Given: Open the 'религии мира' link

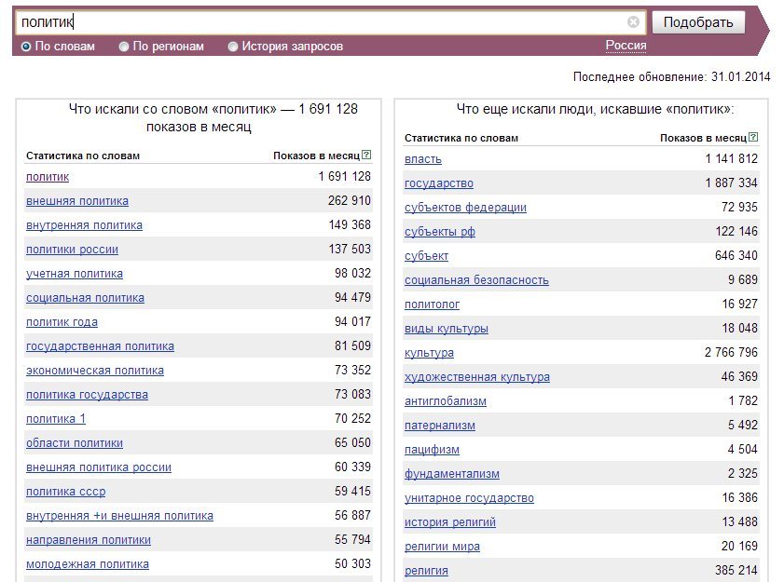Looking at the screenshot, I should (442, 547).
